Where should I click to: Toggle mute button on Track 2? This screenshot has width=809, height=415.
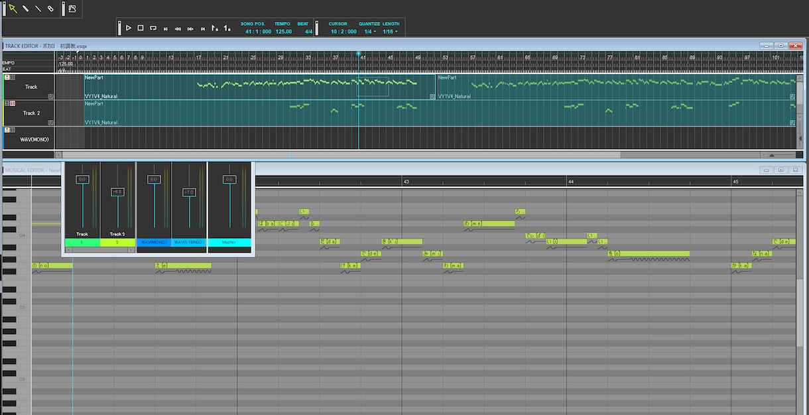click(x=7, y=103)
